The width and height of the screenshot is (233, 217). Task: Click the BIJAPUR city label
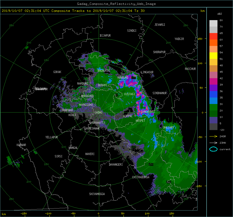(105, 36)
